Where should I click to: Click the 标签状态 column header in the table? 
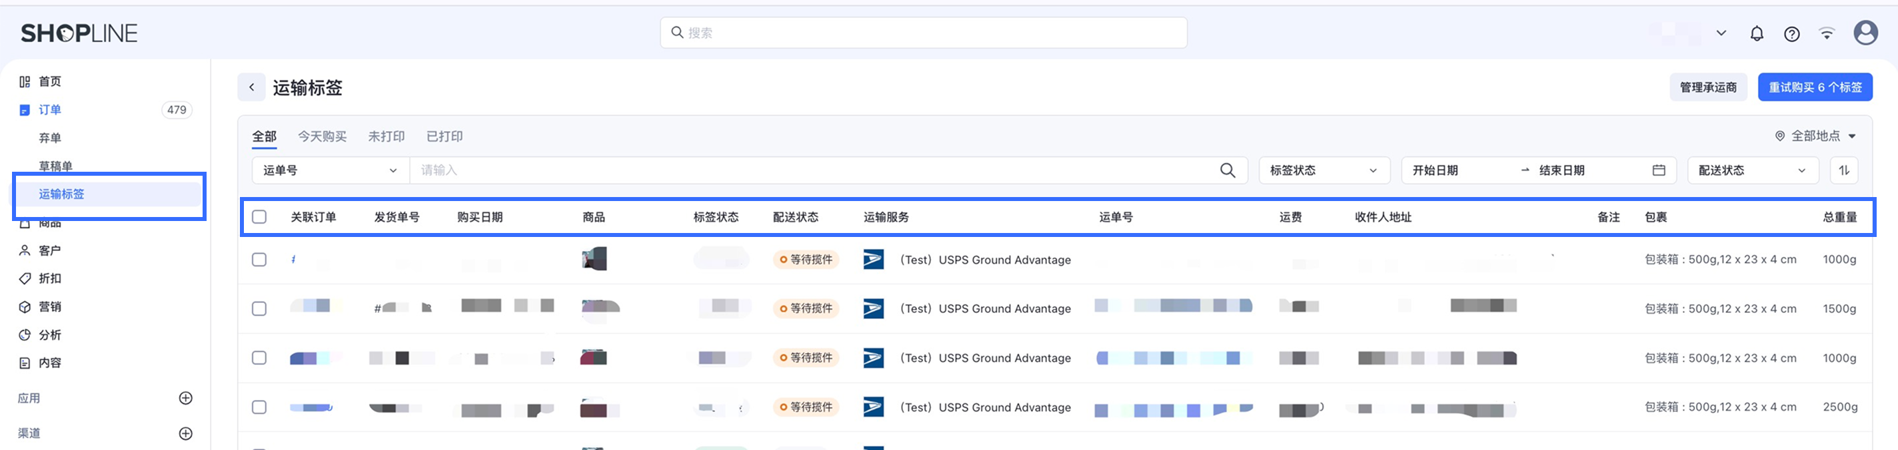(716, 217)
